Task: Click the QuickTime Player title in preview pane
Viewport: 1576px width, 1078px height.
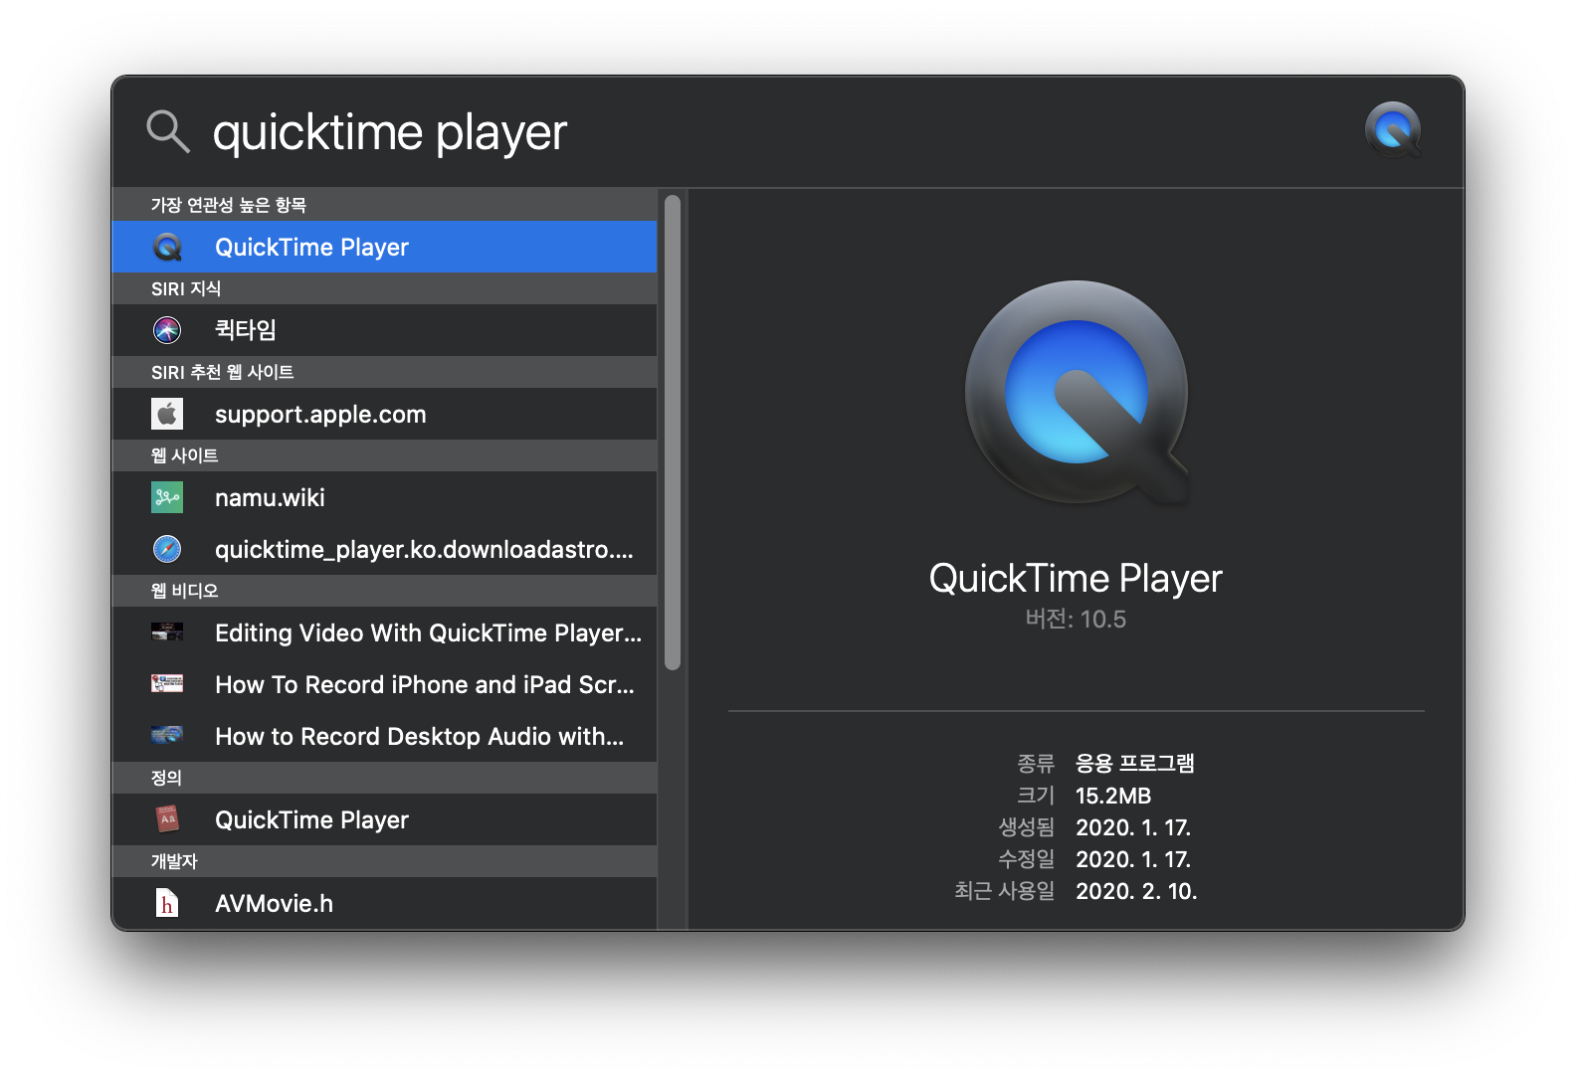Action: tap(1076, 579)
